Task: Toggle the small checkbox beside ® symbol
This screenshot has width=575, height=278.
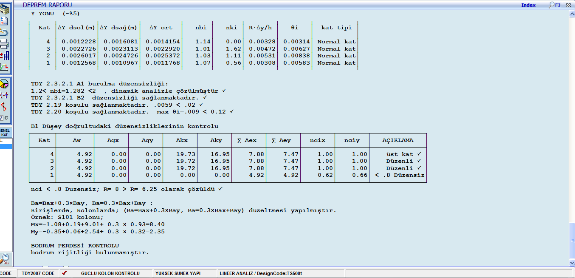Action: click(2, 118)
